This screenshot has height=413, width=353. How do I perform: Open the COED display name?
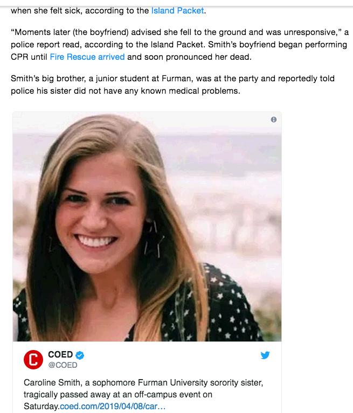[x=60, y=354]
